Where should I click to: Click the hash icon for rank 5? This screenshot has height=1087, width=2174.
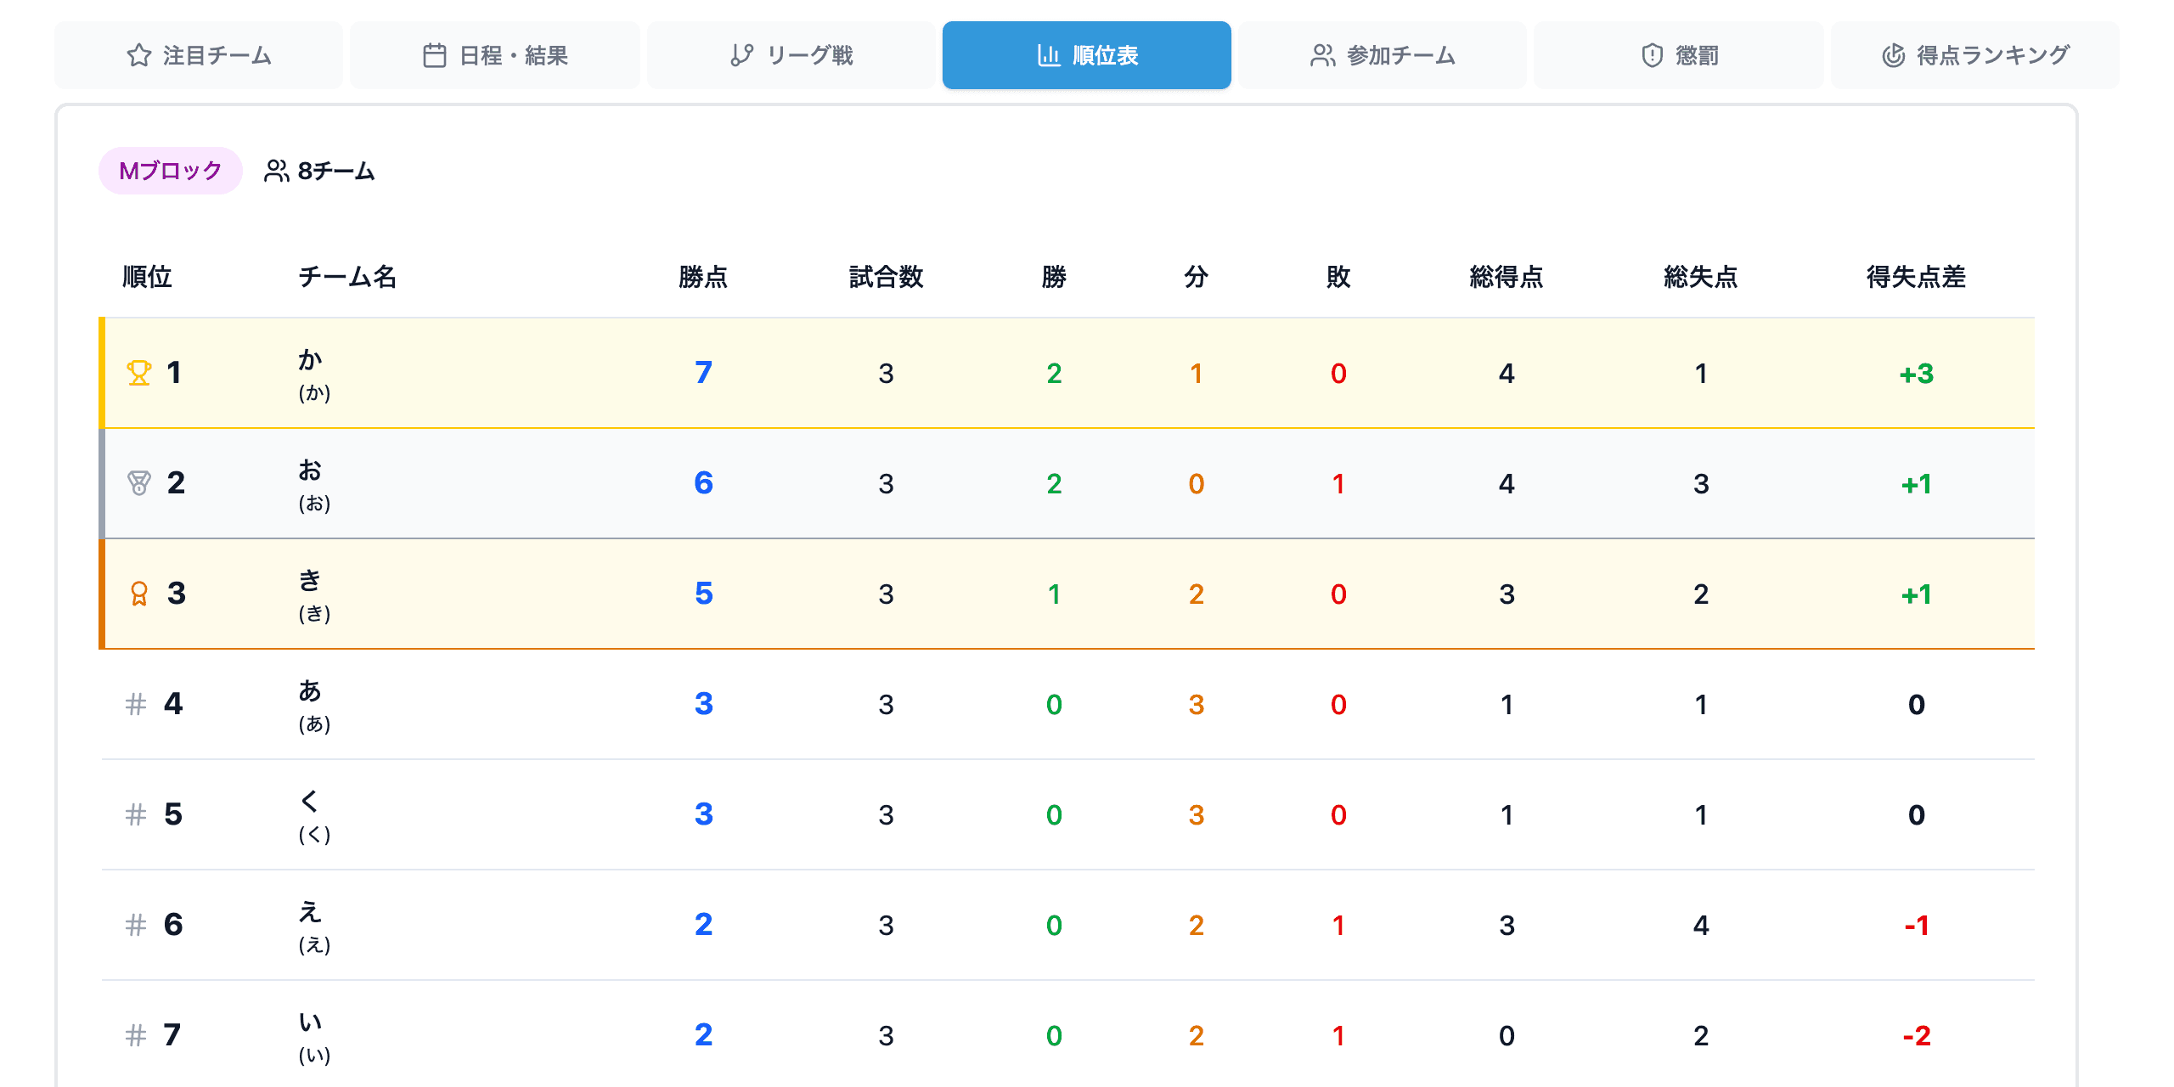136,814
